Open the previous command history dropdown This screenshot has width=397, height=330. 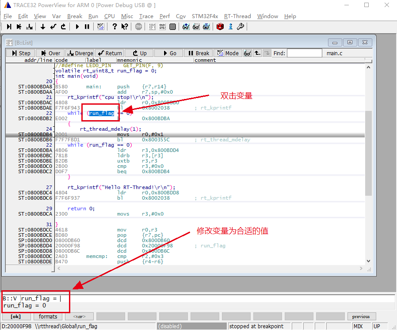pos(362,316)
